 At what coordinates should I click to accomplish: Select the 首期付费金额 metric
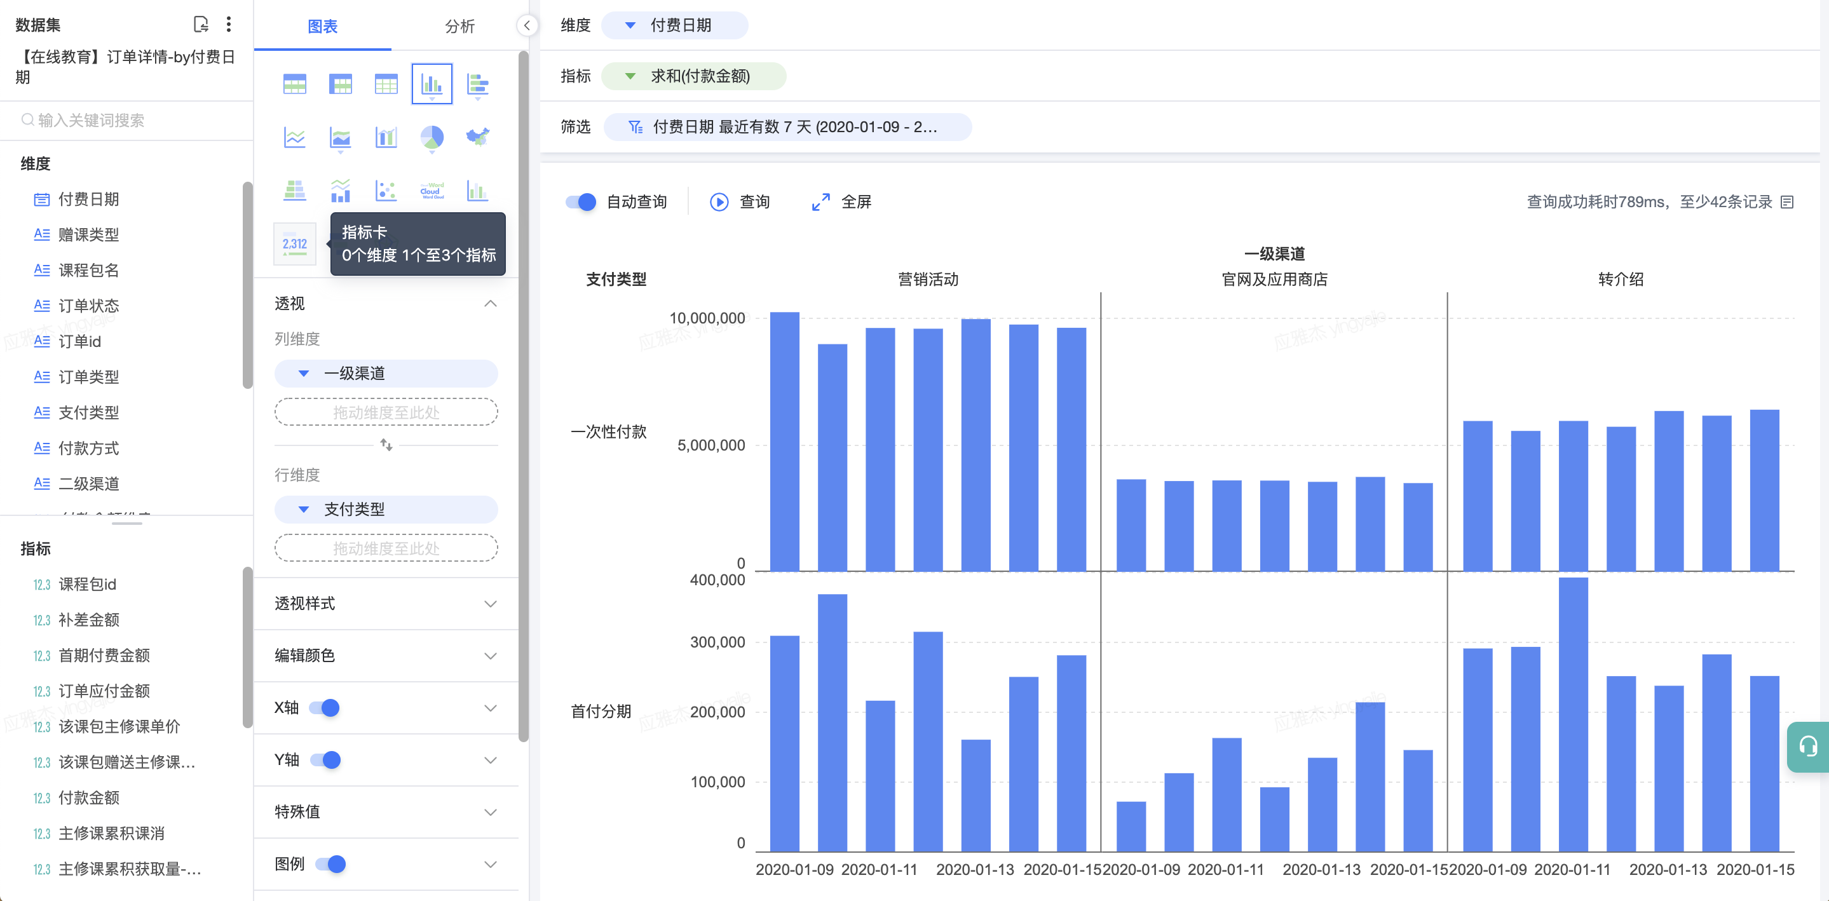104,655
